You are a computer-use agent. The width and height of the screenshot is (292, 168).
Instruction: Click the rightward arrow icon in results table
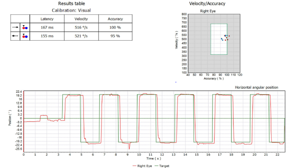[x=15, y=27]
